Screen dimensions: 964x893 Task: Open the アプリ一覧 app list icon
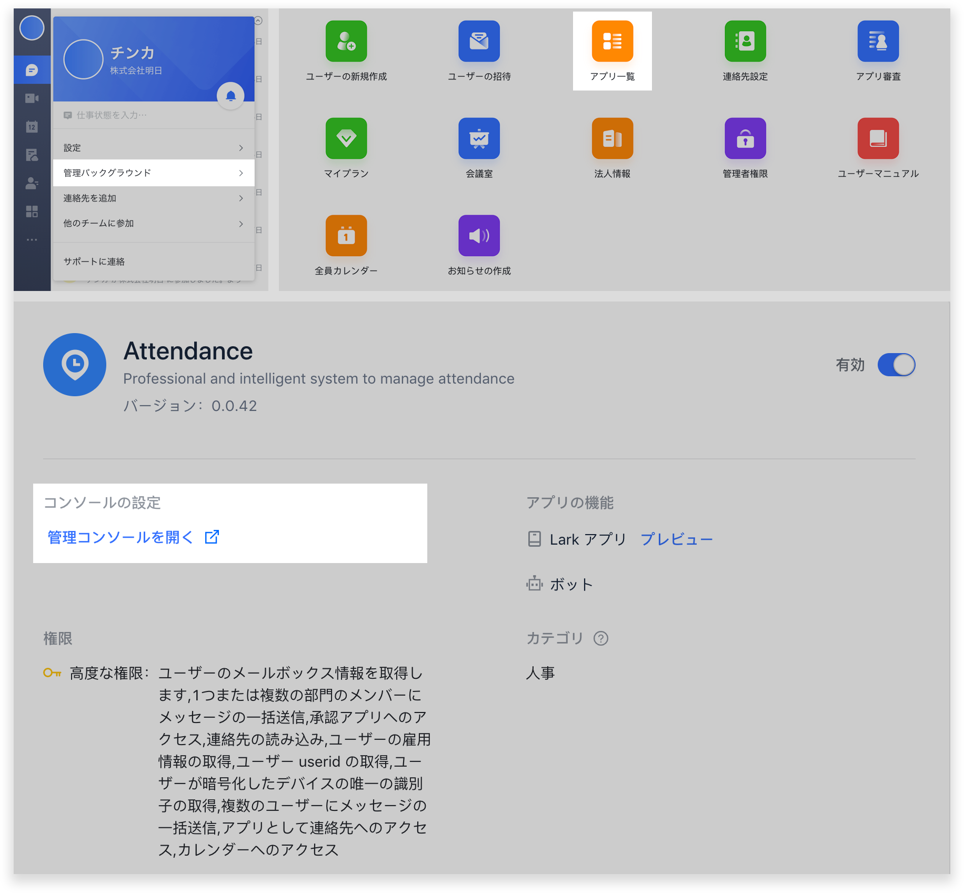click(612, 42)
